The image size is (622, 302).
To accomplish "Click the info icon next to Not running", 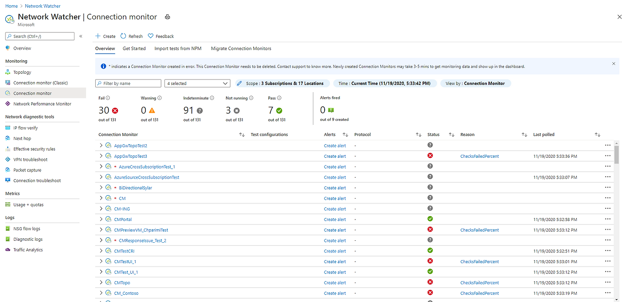I will click(251, 98).
